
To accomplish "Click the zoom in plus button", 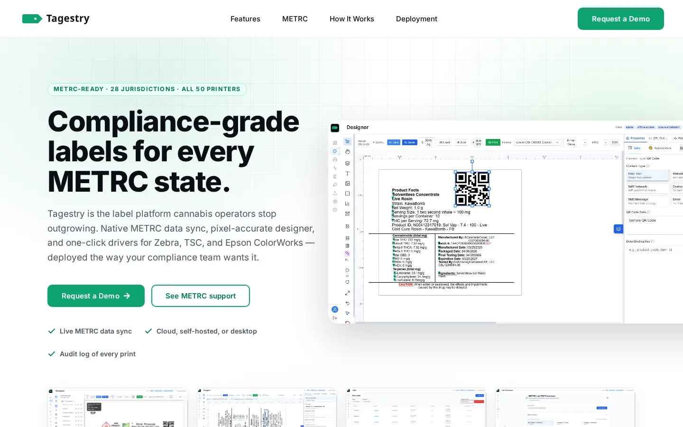I will coord(606,142).
